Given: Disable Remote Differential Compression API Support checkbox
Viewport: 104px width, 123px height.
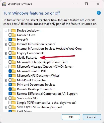Looking at the screenshot, I should point(10,94).
